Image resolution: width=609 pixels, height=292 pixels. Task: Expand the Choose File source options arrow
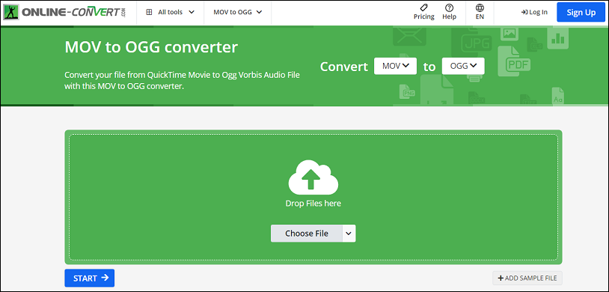pyautogui.click(x=349, y=234)
